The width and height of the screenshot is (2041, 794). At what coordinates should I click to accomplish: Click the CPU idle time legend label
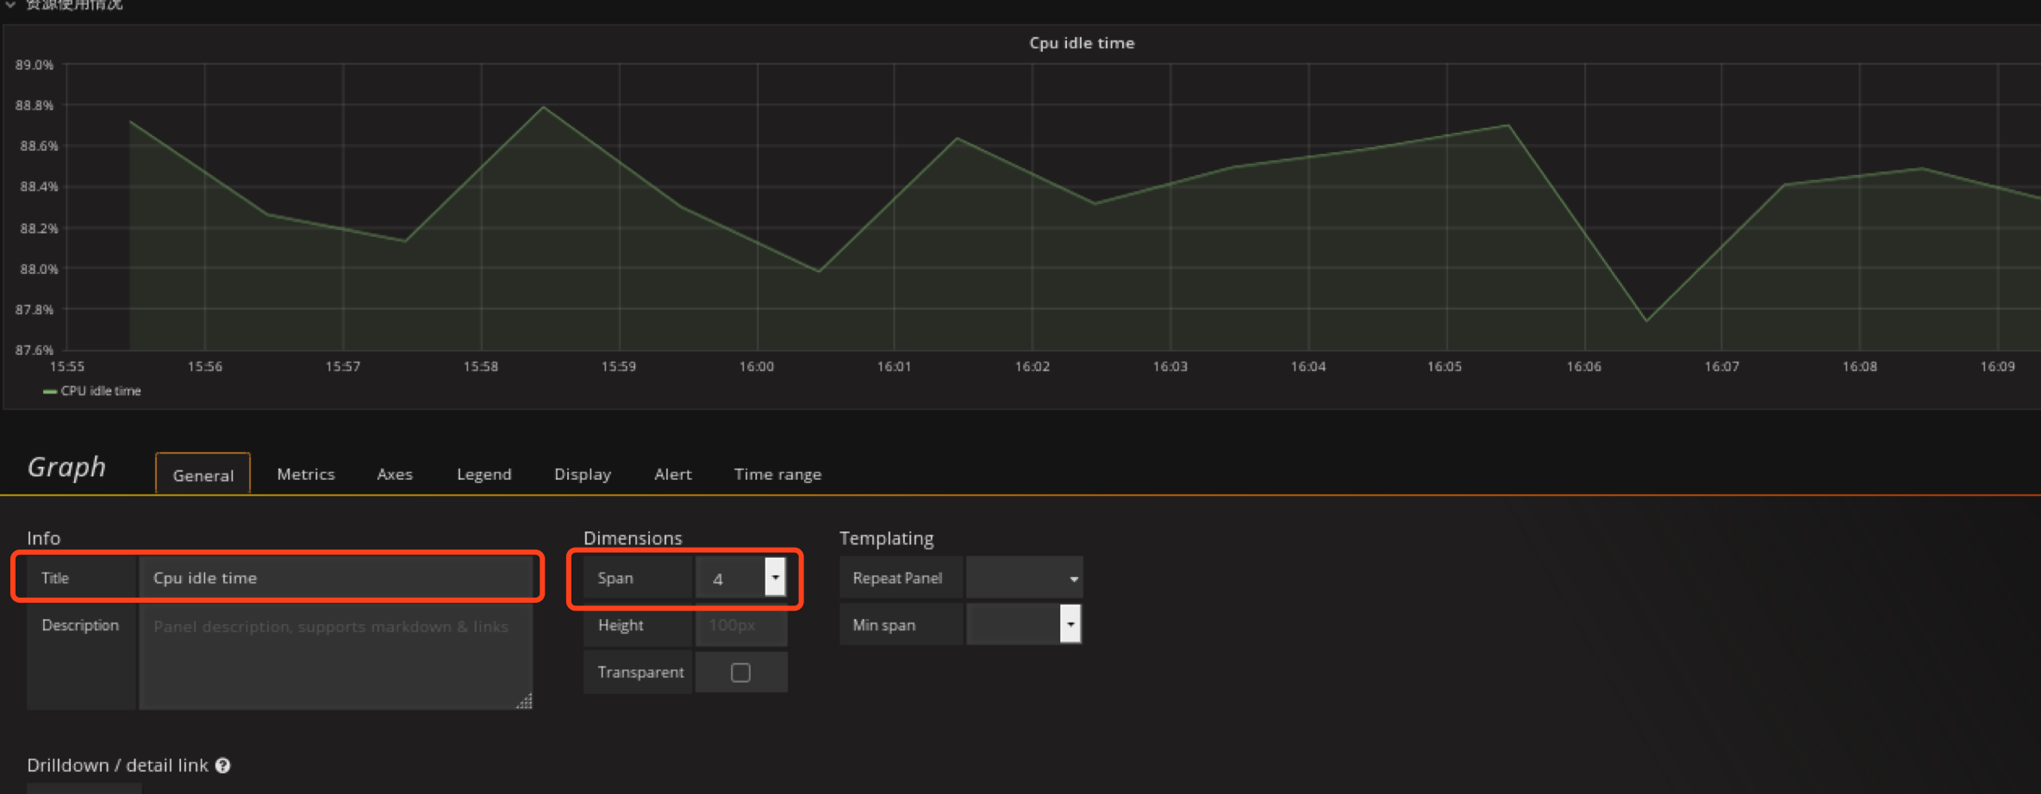pyautogui.click(x=101, y=391)
